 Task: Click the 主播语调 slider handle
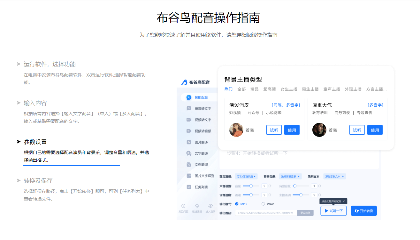click(x=301, y=195)
